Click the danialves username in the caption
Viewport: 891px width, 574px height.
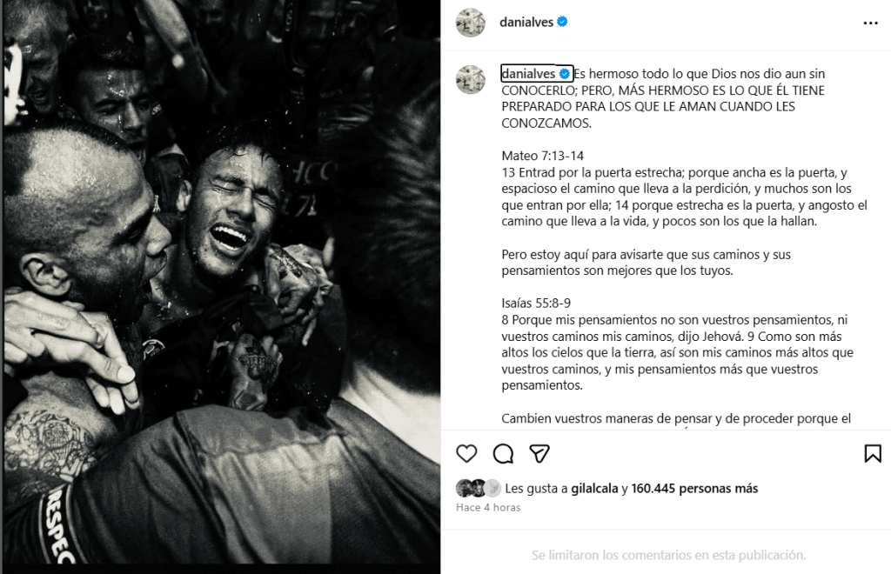click(x=528, y=74)
